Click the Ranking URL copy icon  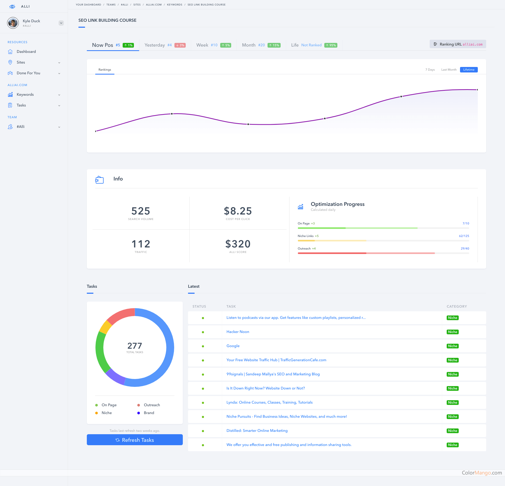pyautogui.click(x=435, y=44)
